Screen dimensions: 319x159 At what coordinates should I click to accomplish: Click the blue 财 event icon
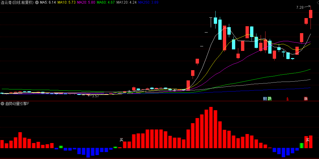click(x=265, y=99)
